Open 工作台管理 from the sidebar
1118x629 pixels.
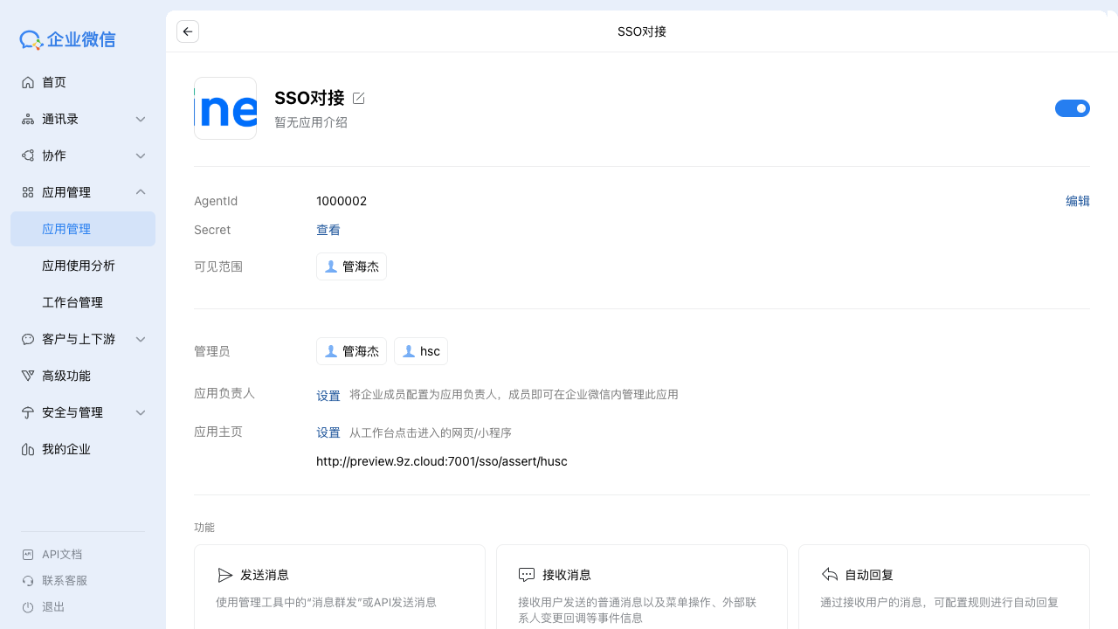point(72,301)
